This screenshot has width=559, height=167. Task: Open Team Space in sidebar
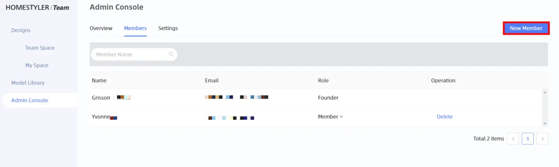(40, 48)
